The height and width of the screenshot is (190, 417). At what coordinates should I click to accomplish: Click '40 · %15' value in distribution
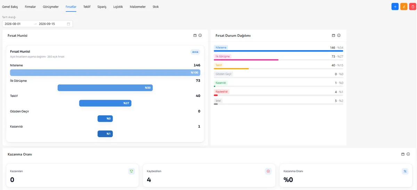[x=337, y=65]
